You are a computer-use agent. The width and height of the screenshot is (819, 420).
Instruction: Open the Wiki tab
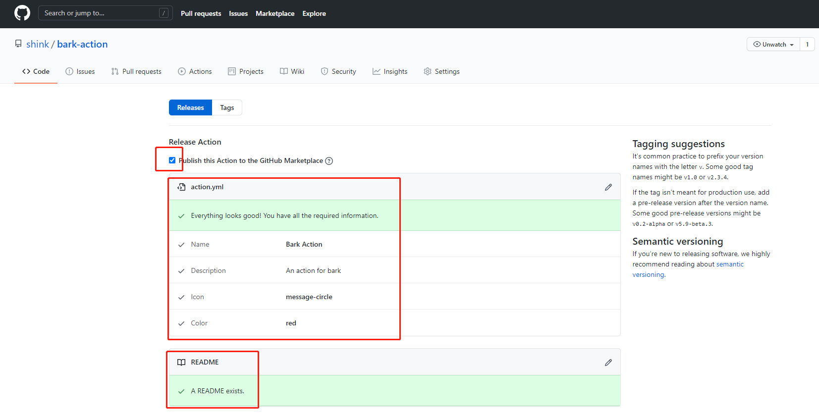292,71
